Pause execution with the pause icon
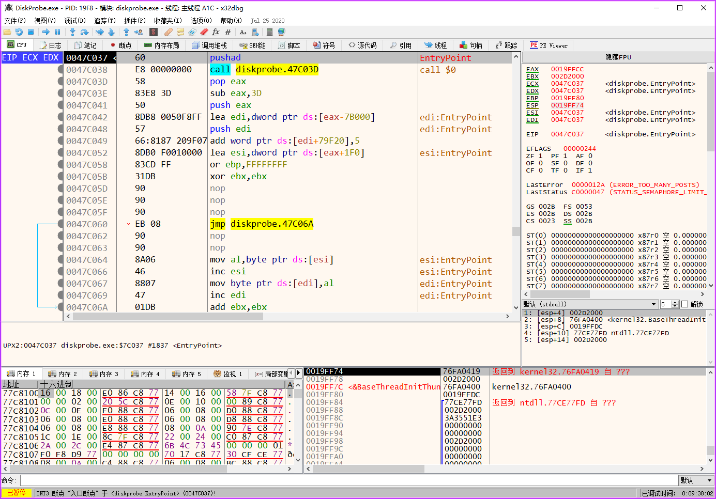The height and width of the screenshot is (499, 716). 57,32
